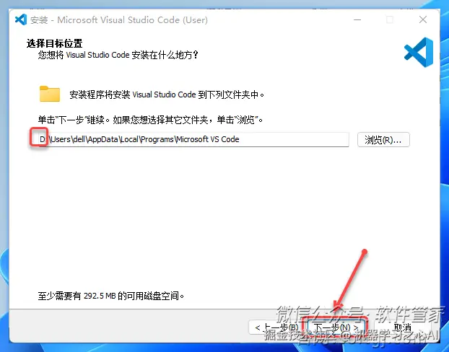Click the question 您想将 Visual Studio Code 安装在什么地方
Screen dimensions: 449x352
tap(118, 55)
